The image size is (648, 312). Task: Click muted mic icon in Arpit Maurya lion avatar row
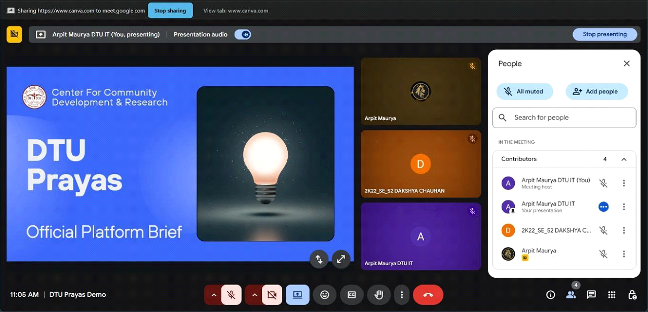603,254
